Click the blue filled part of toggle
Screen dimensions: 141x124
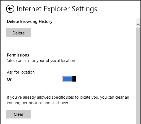(67, 79)
